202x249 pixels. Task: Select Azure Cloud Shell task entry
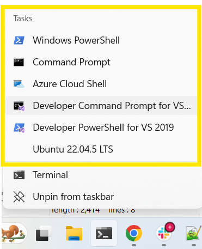tap(101, 84)
